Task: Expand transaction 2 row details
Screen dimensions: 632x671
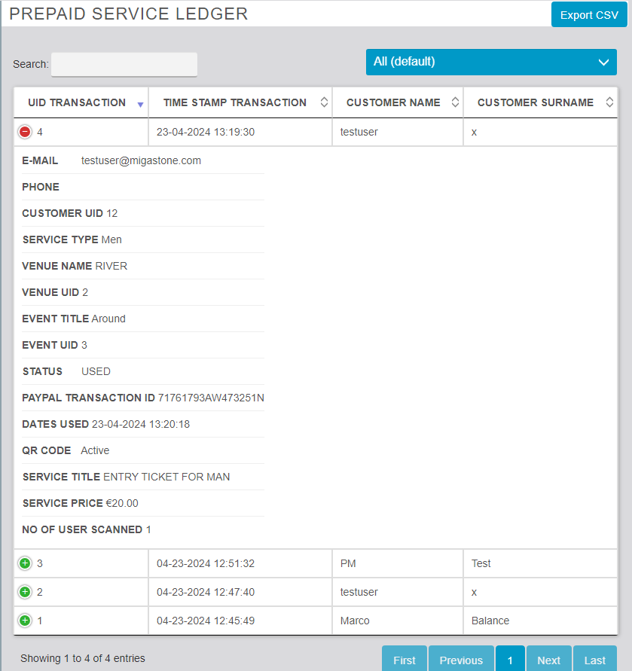Action: click(25, 592)
